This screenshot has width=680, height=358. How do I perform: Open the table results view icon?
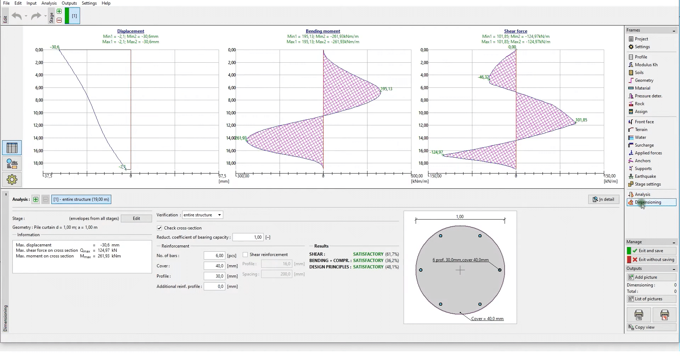click(12, 148)
